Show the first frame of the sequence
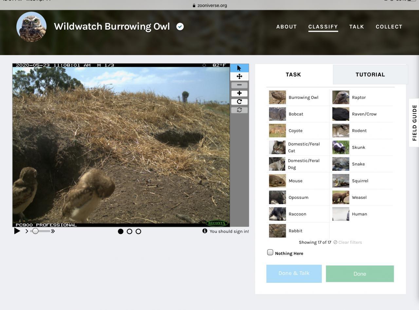 (120, 231)
